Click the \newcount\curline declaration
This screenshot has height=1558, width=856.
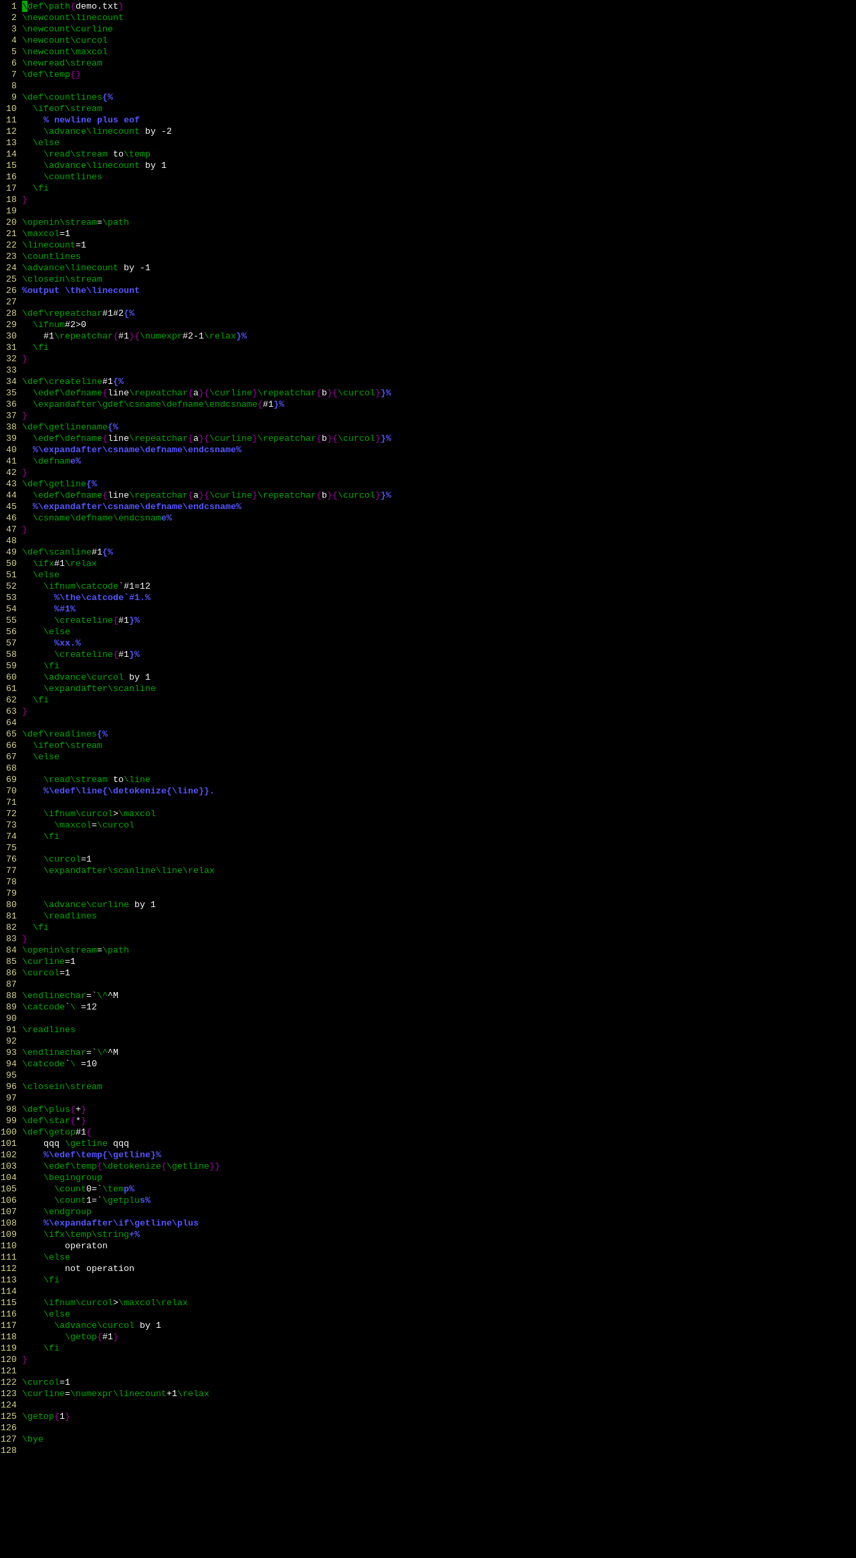[x=68, y=29]
